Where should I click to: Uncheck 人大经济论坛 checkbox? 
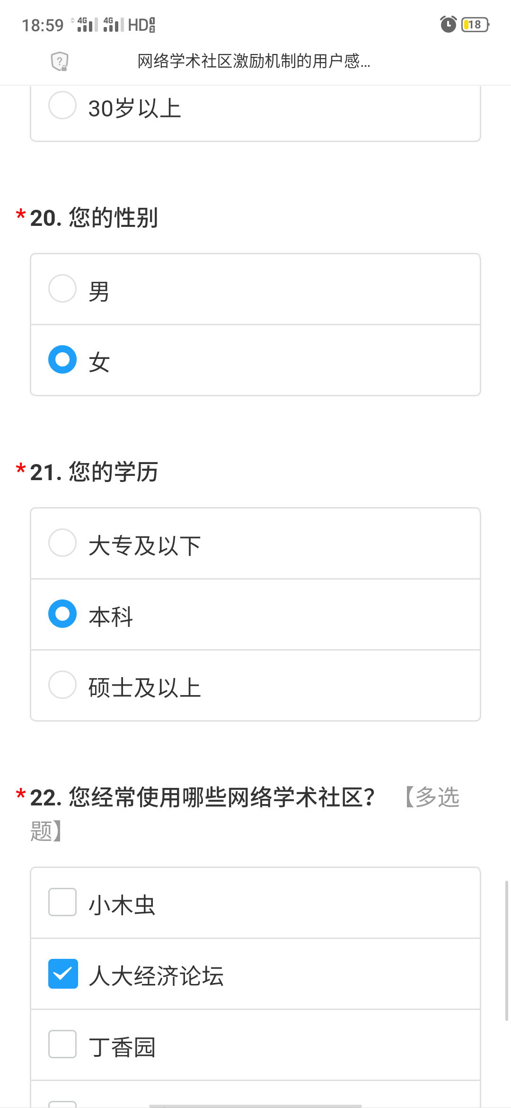coord(63,974)
